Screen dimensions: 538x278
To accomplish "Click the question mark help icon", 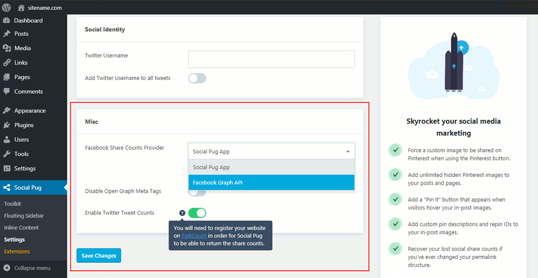I will point(182,213).
